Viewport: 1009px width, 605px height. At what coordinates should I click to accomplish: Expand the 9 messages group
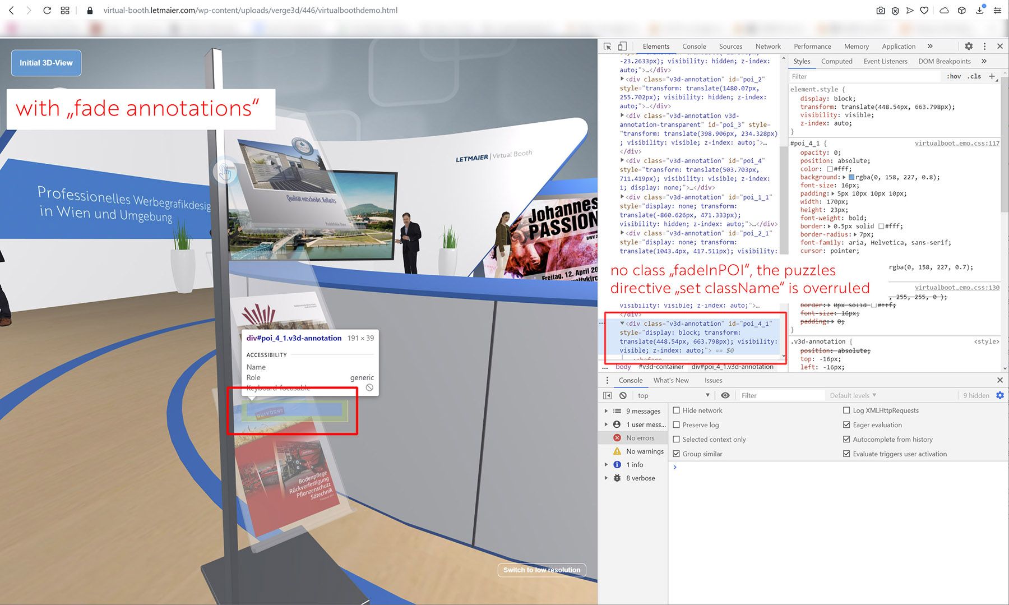tap(606, 411)
